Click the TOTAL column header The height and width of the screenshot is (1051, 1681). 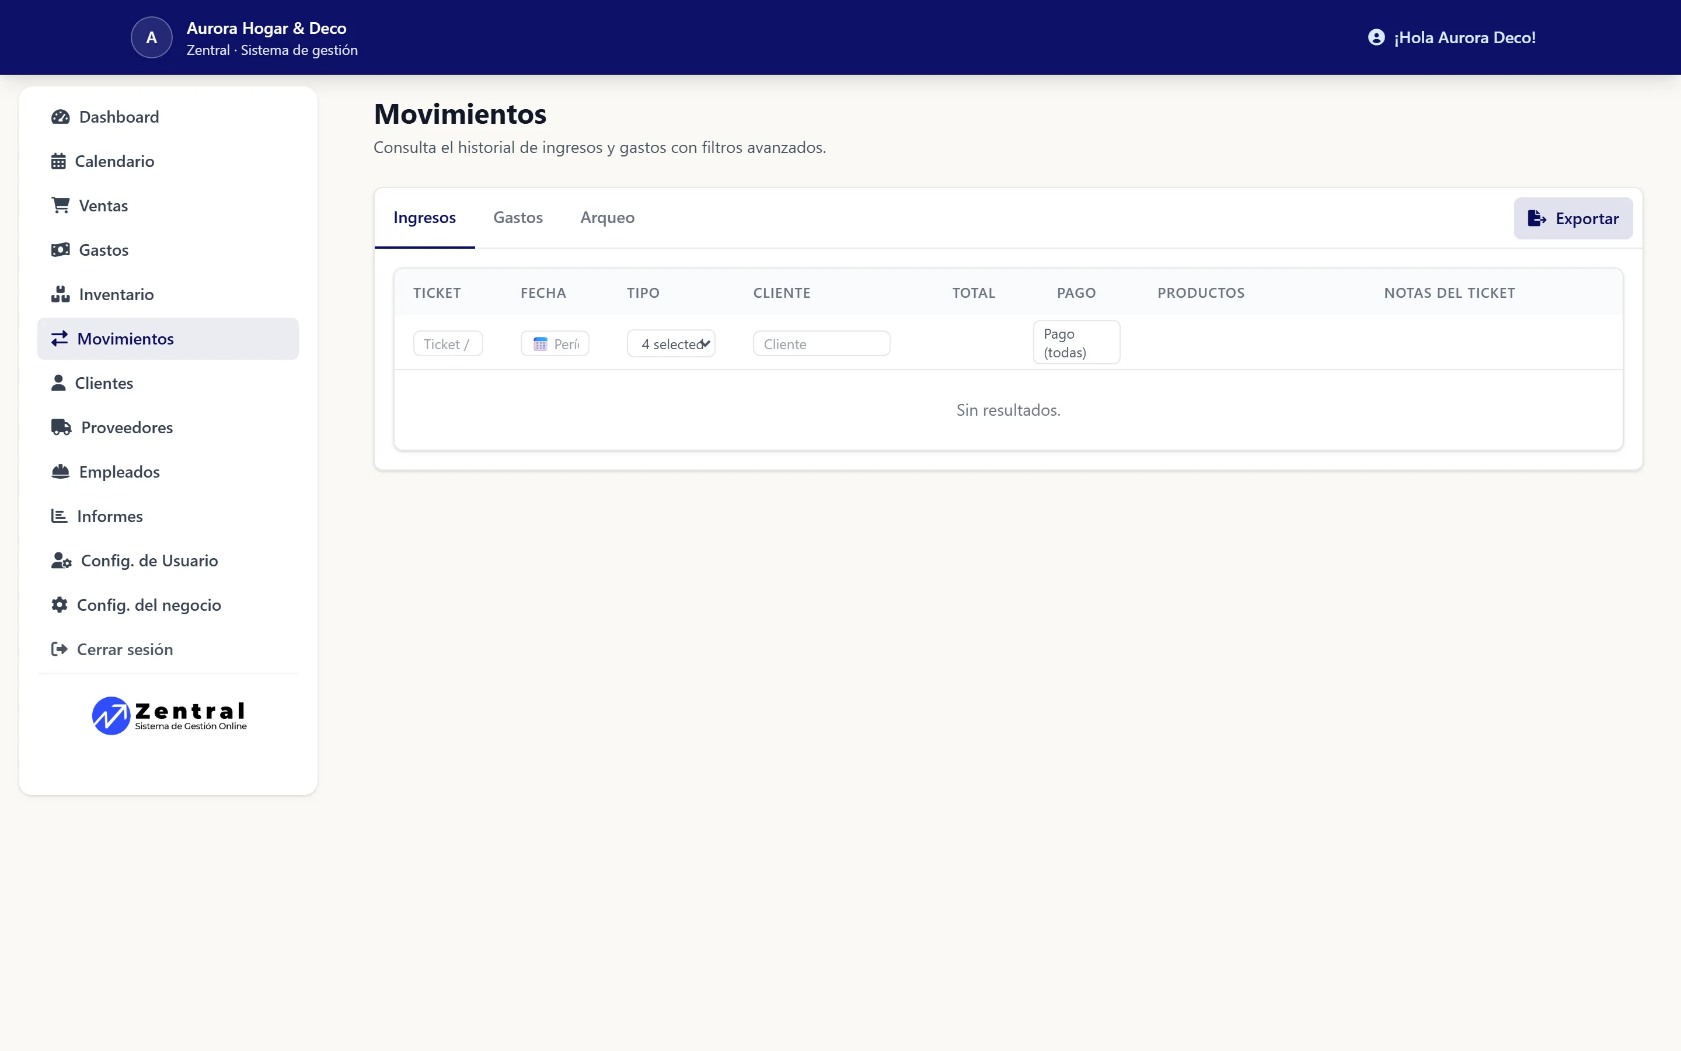[x=974, y=293]
